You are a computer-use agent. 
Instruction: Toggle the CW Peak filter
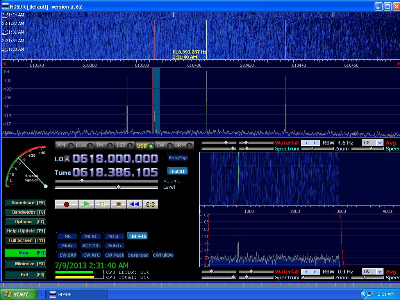pos(114,255)
